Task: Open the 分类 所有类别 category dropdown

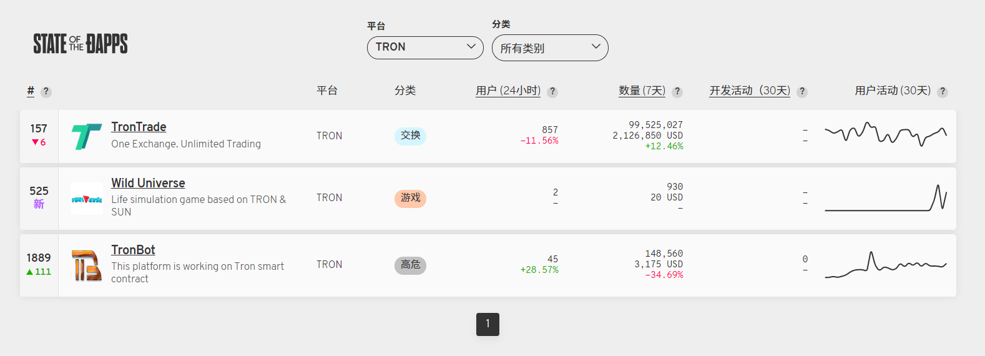Action: [x=550, y=48]
